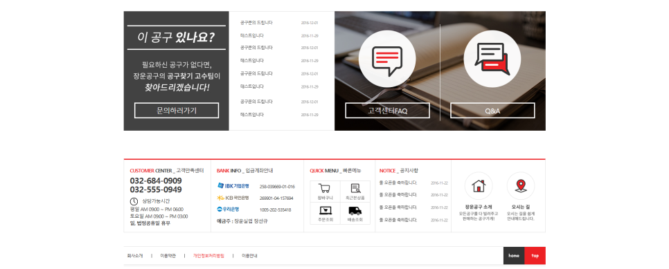
Task: Click the 일, 법정공휴일 휴무 text
Action: click(x=150, y=223)
